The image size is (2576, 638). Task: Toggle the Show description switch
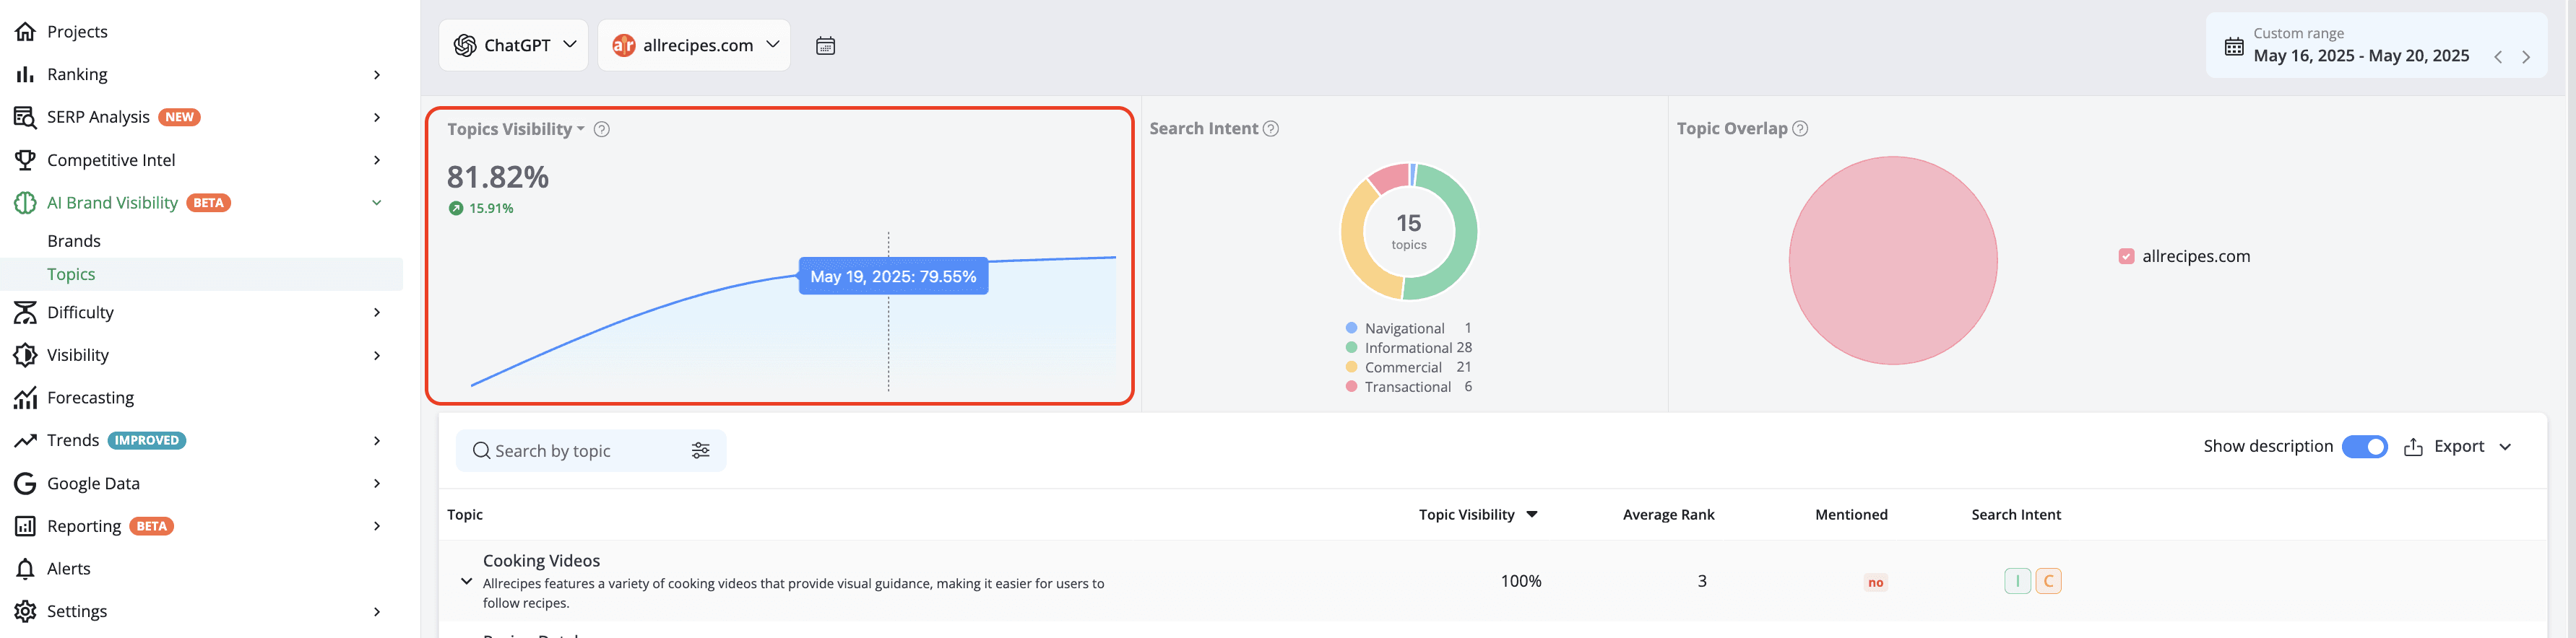[2365, 446]
